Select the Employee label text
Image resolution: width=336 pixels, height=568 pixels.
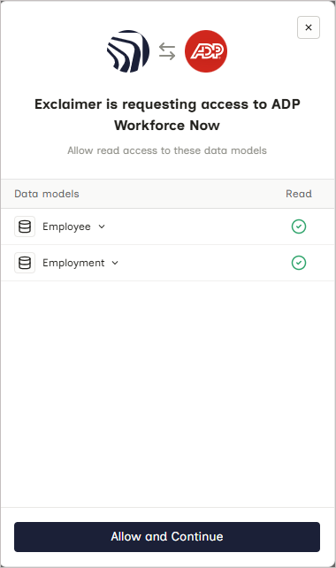point(66,226)
